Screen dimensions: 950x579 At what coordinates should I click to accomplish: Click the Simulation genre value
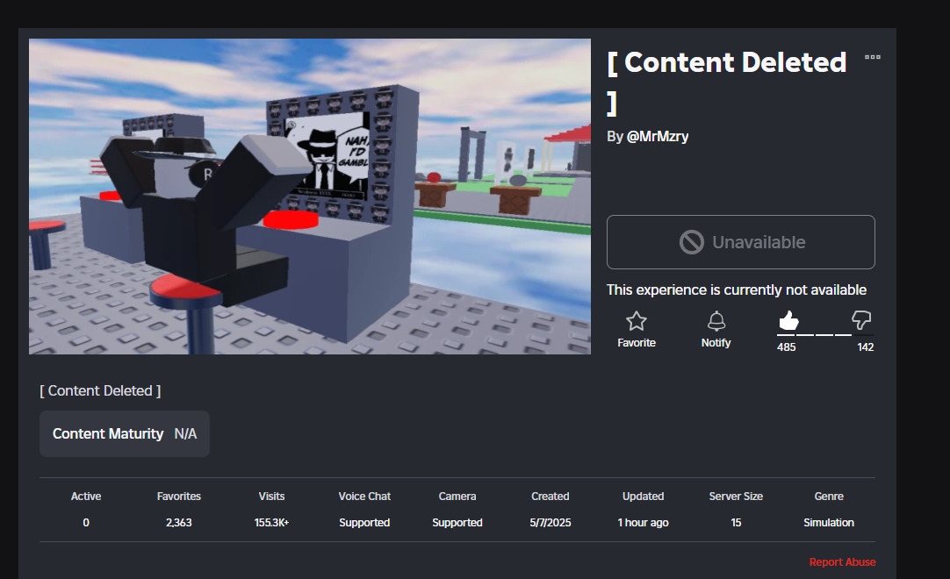pyautogui.click(x=828, y=522)
